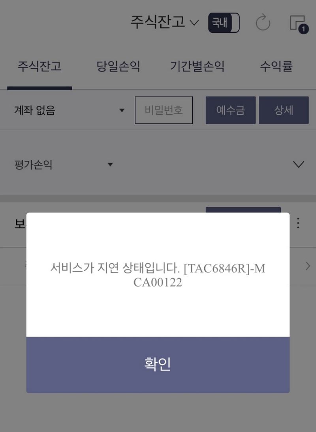
Task: Click the 상세 button
Action: click(284, 110)
